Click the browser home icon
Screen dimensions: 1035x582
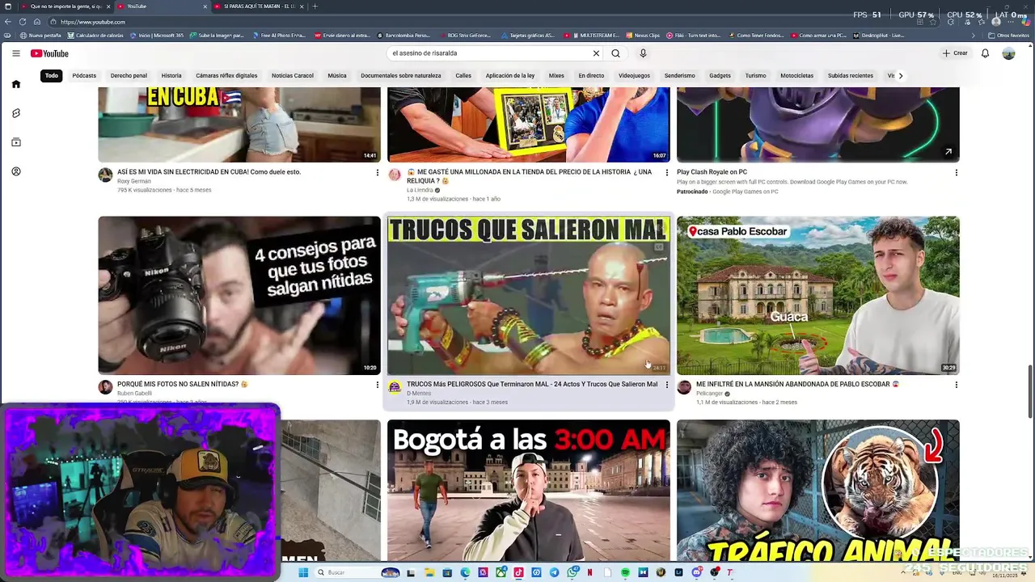(x=36, y=22)
